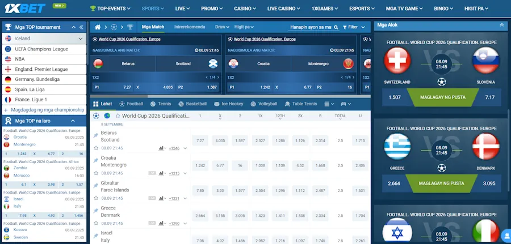Screen dimensions: 511x244
Task: Click previous arrow beside 1/4 in Croatia card
Action: click(x=342, y=78)
